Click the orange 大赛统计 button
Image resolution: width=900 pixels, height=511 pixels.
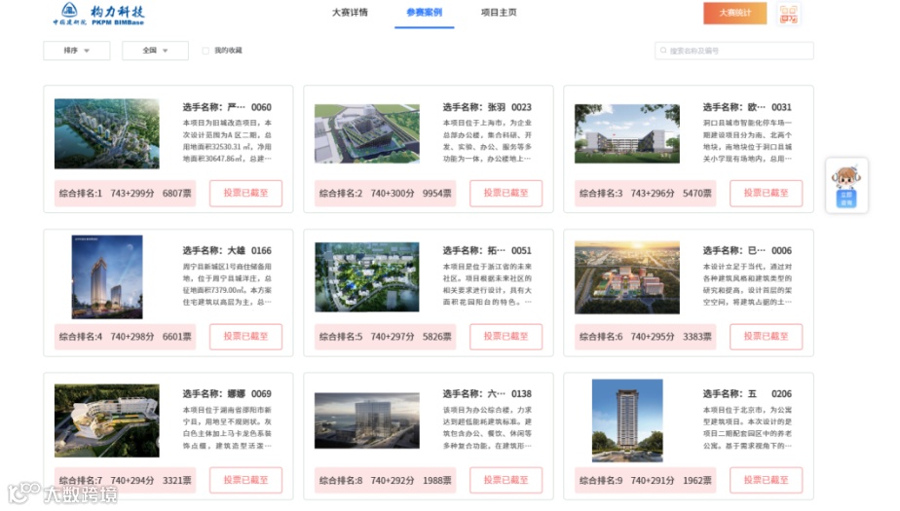point(734,13)
